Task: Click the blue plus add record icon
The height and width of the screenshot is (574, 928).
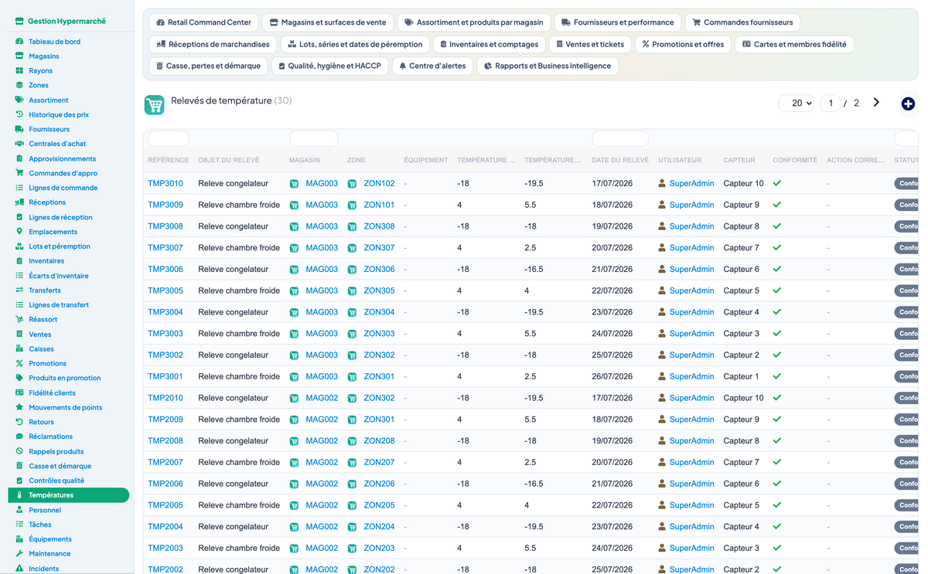Action: 908,104
